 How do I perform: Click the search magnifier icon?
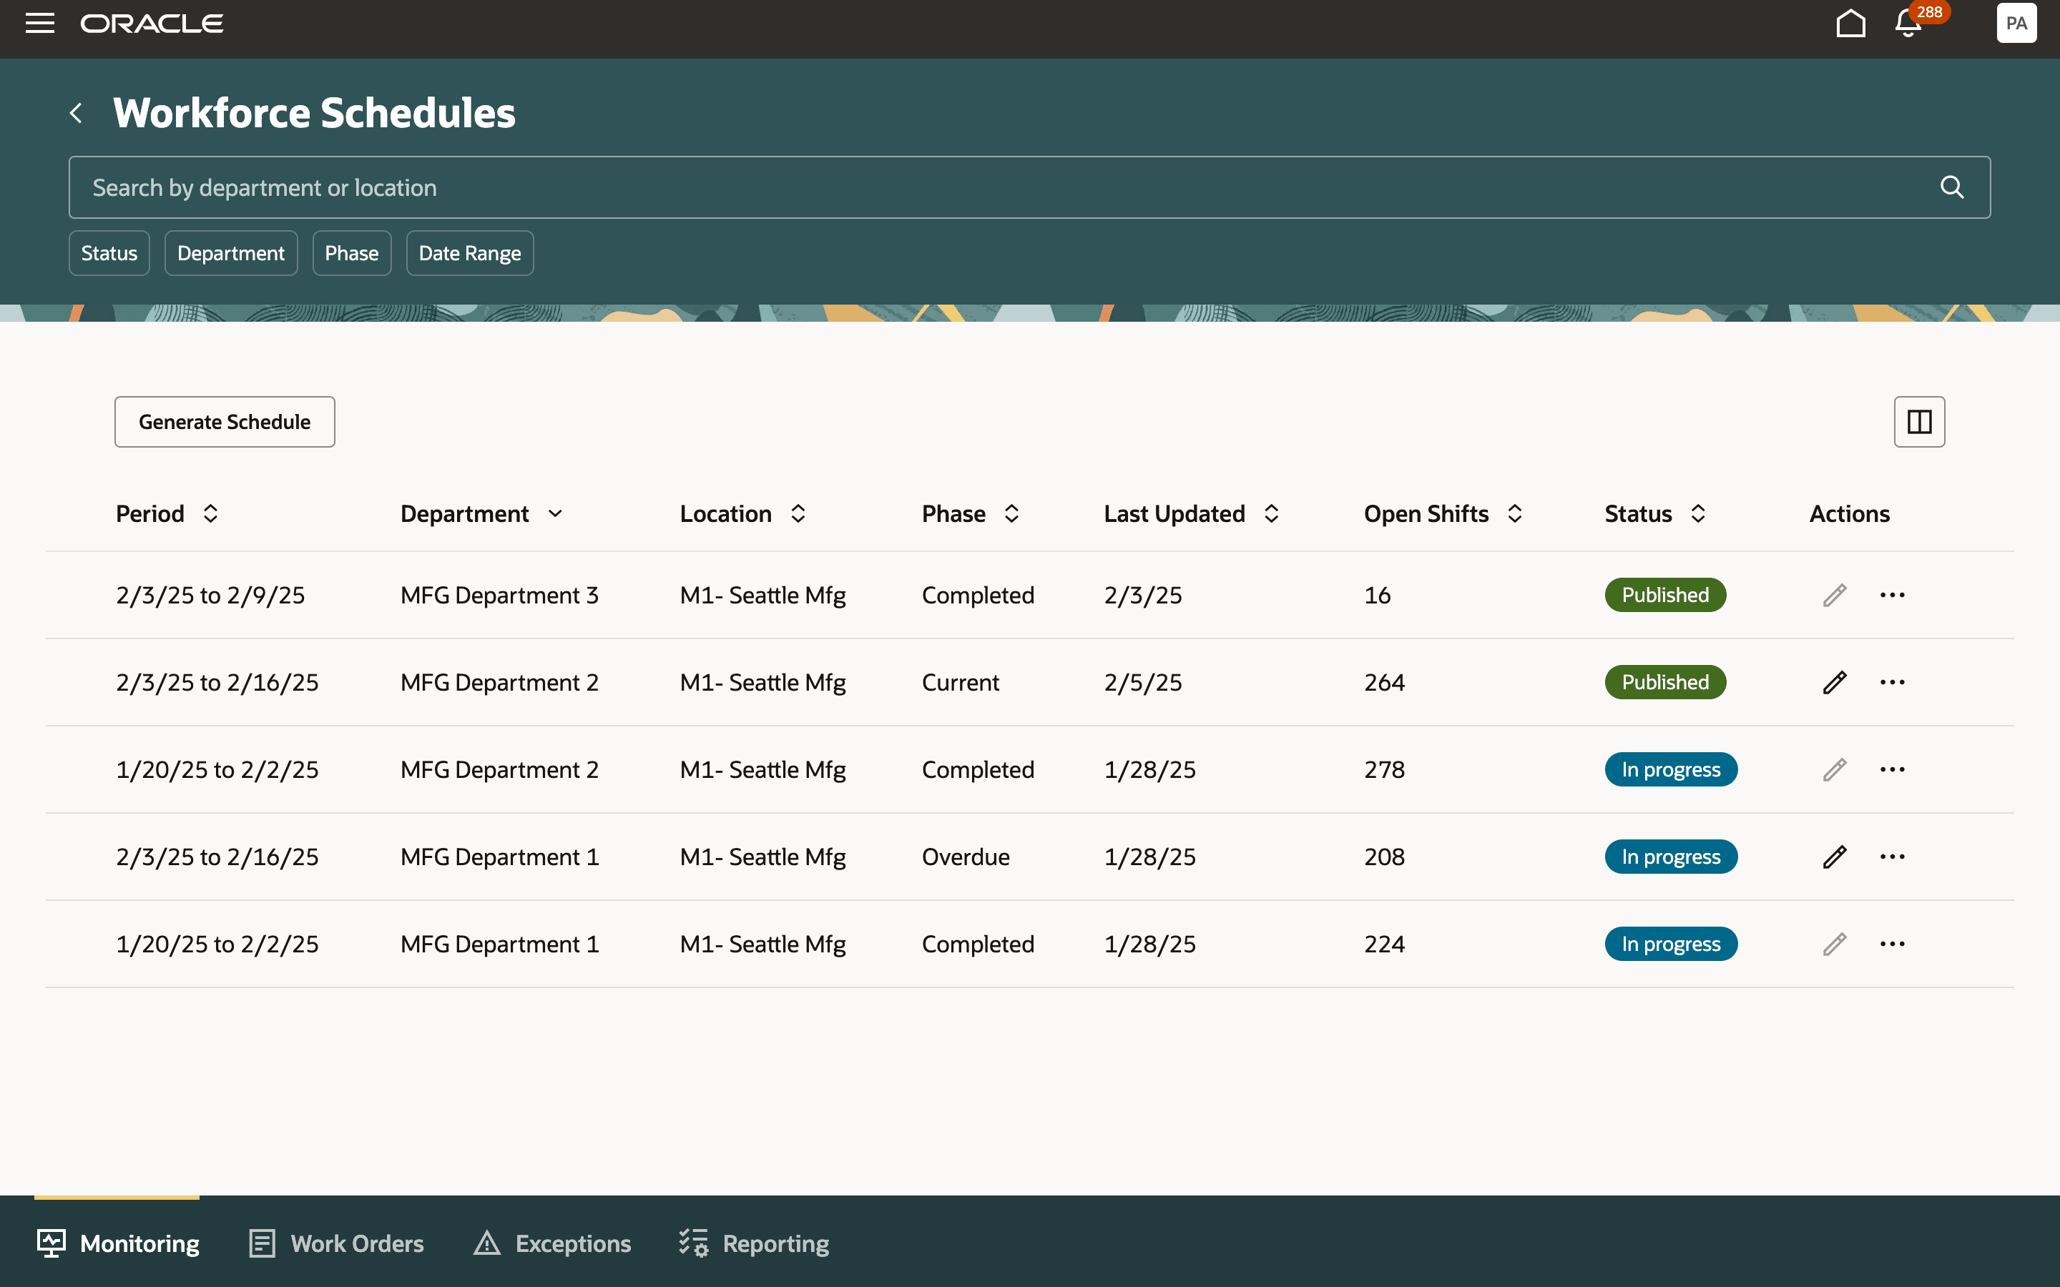click(1952, 187)
